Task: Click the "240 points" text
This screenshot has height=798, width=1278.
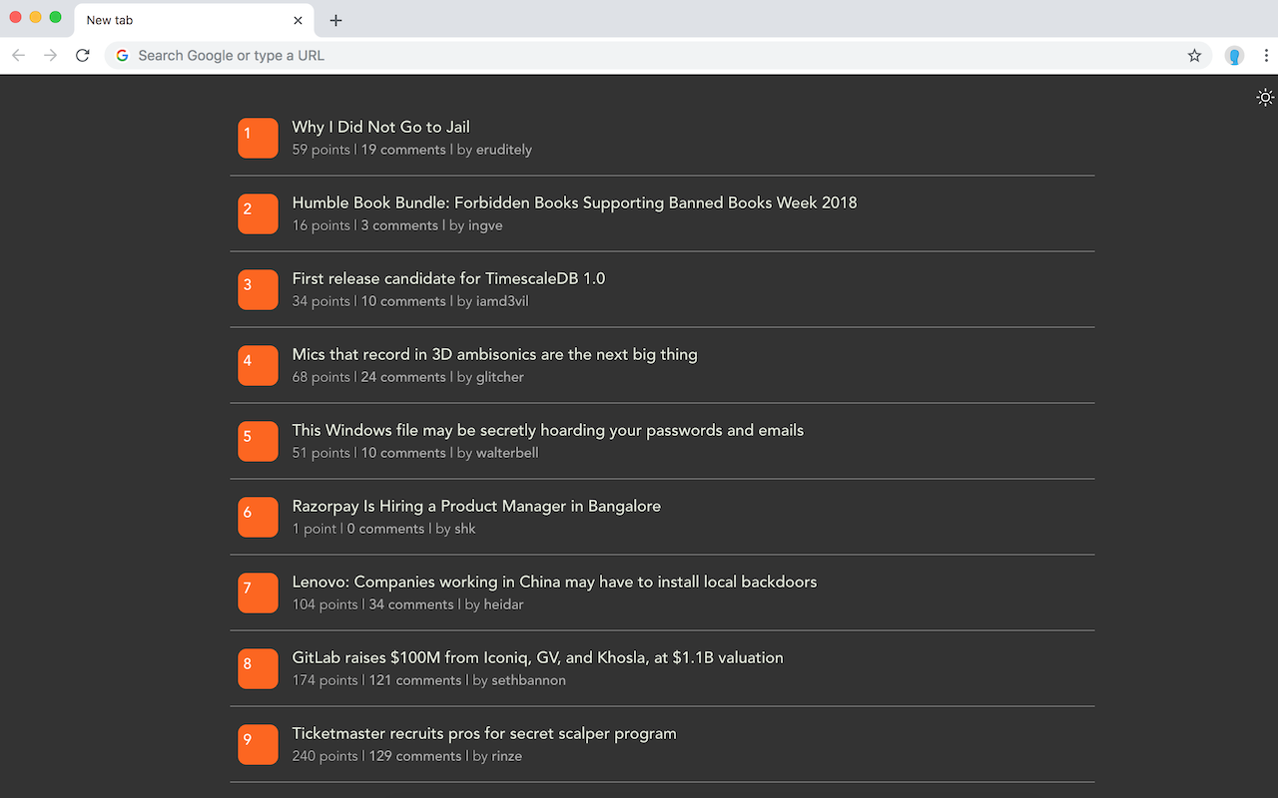Action: pyautogui.click(x=325, y=756)
